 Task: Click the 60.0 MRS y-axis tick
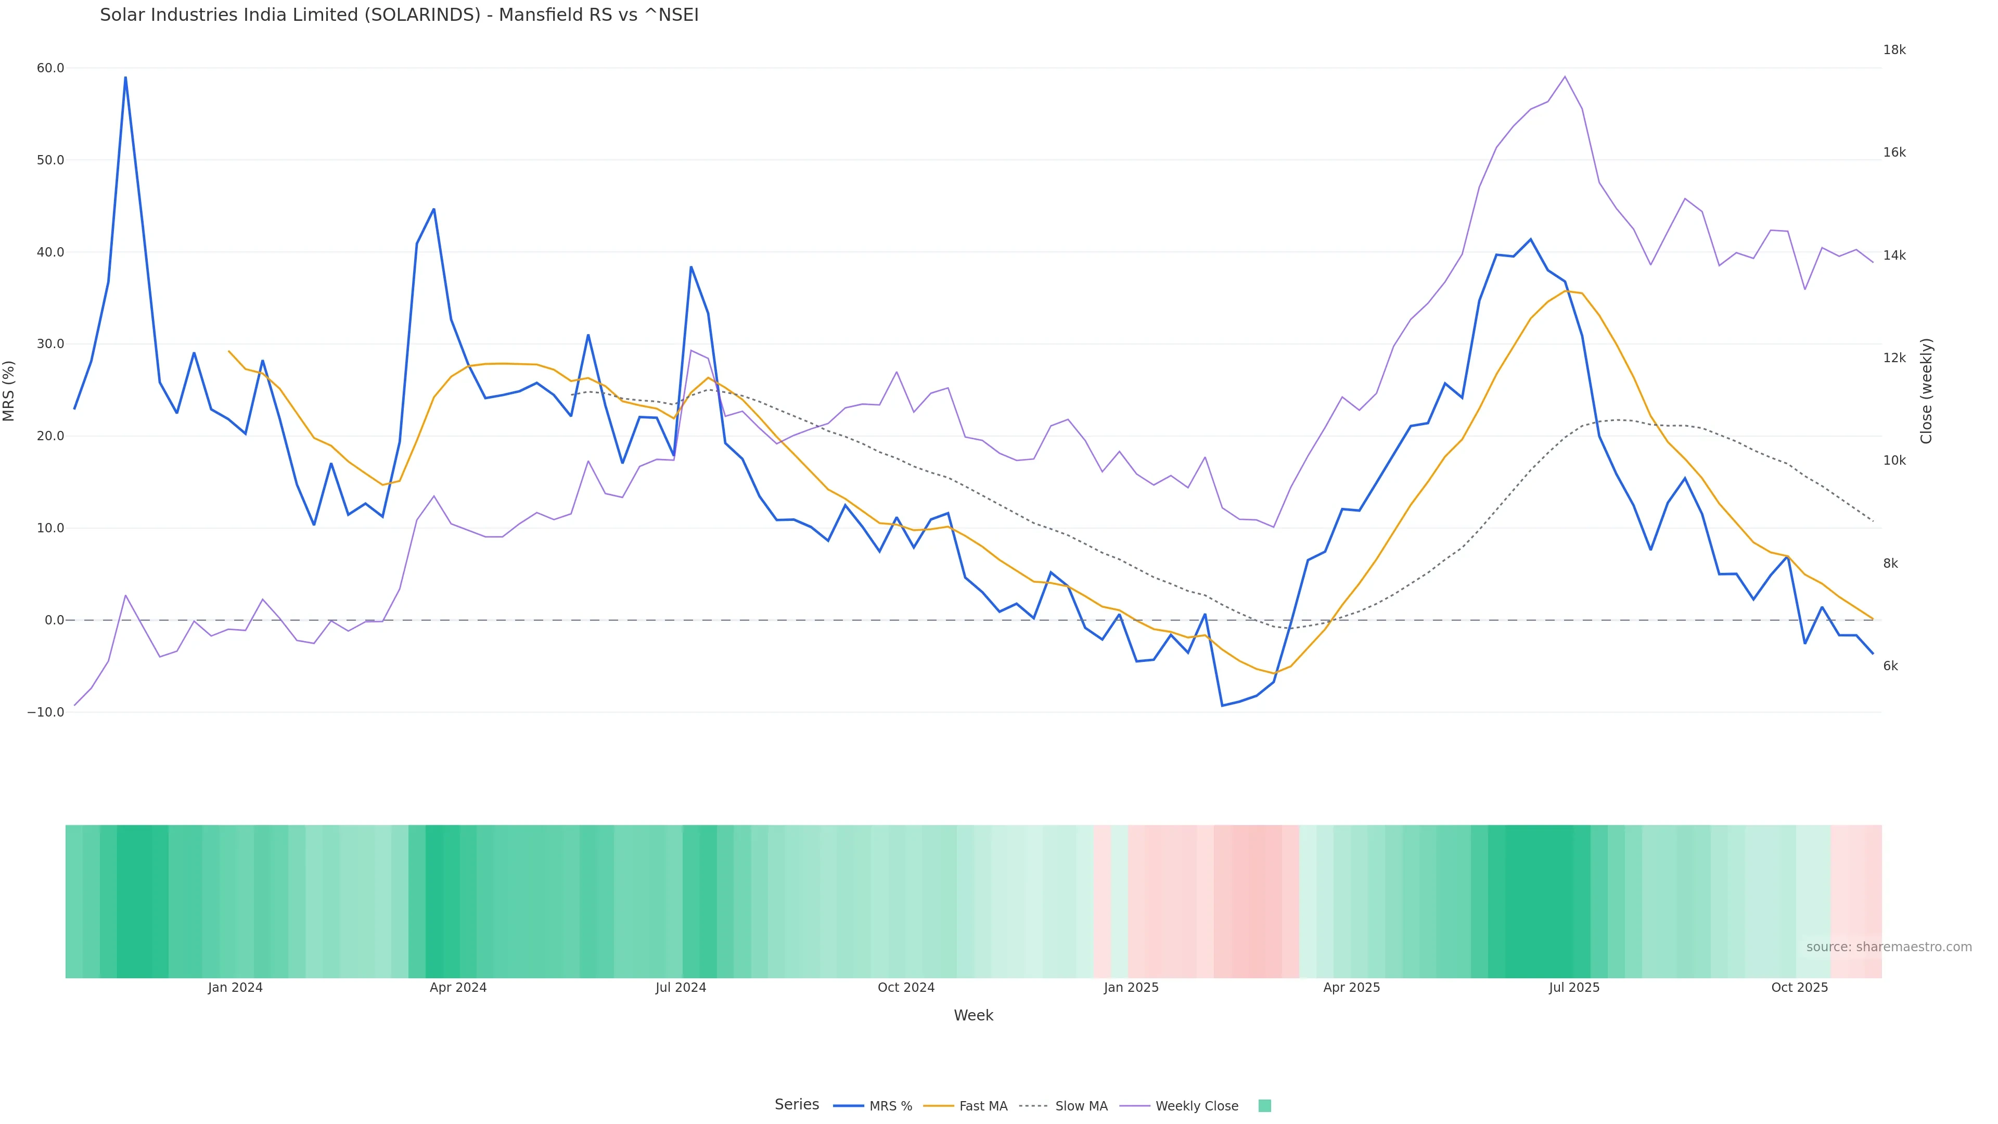[x=50, y=68]
